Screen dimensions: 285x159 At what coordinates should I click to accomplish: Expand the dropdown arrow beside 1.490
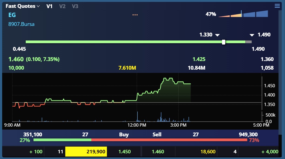click(252, 35)
